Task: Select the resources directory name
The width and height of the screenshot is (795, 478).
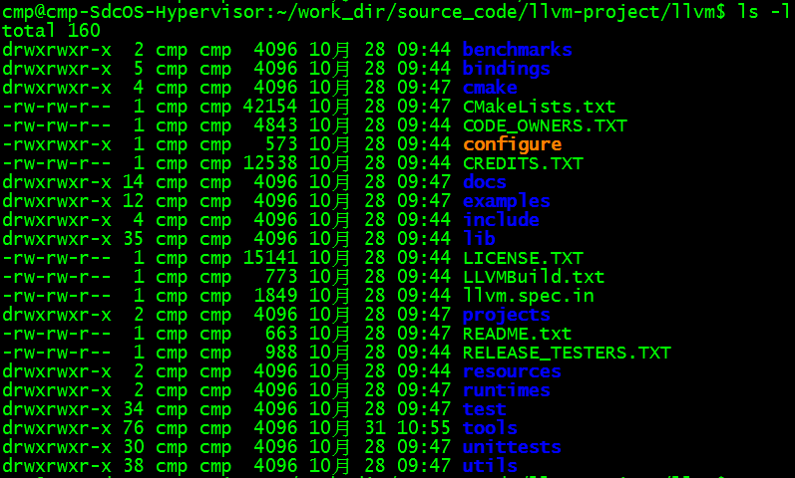Action: 512,371
